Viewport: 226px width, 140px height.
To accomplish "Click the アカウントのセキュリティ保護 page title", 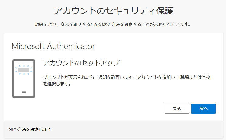I will [113, 11].
